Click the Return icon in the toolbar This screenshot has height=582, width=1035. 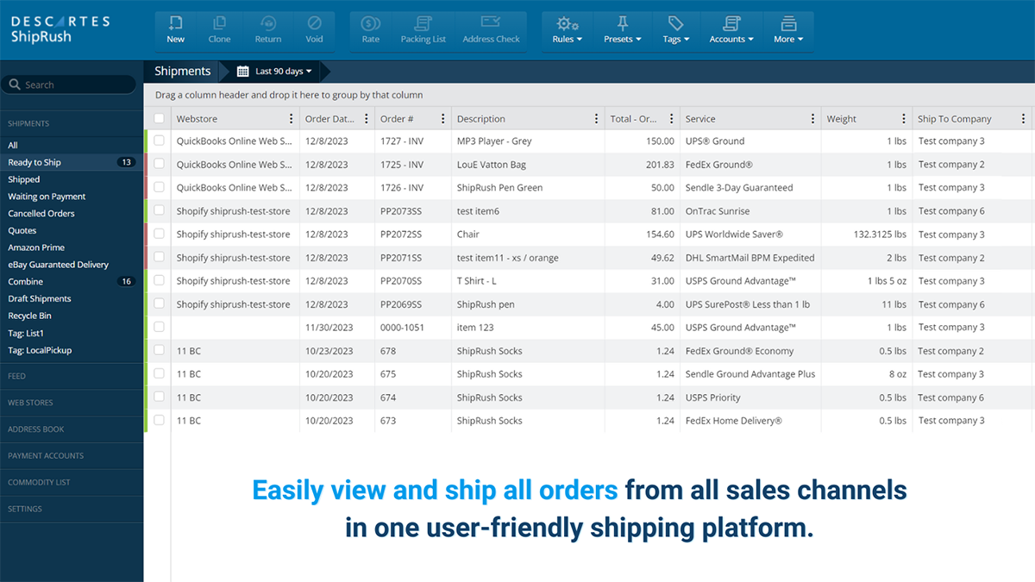tap(267, 28)
